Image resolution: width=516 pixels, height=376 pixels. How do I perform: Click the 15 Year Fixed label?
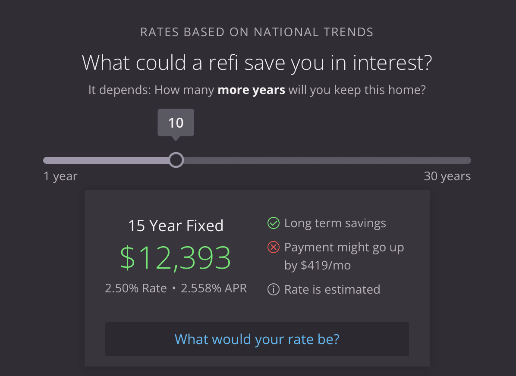tap(176, 225)
